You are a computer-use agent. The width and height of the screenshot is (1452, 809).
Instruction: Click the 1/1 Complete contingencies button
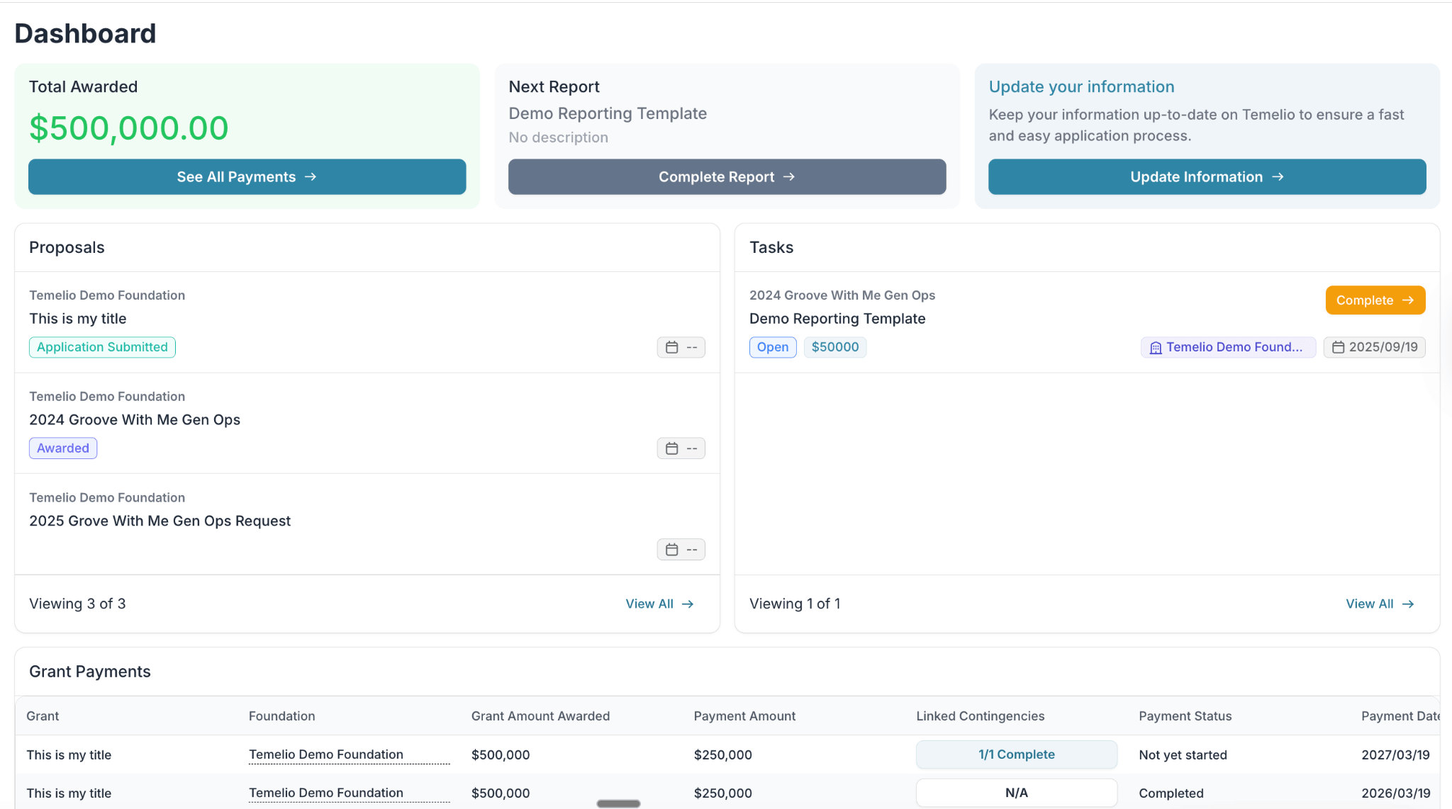pyautogui.click(x=1017, y=755)
